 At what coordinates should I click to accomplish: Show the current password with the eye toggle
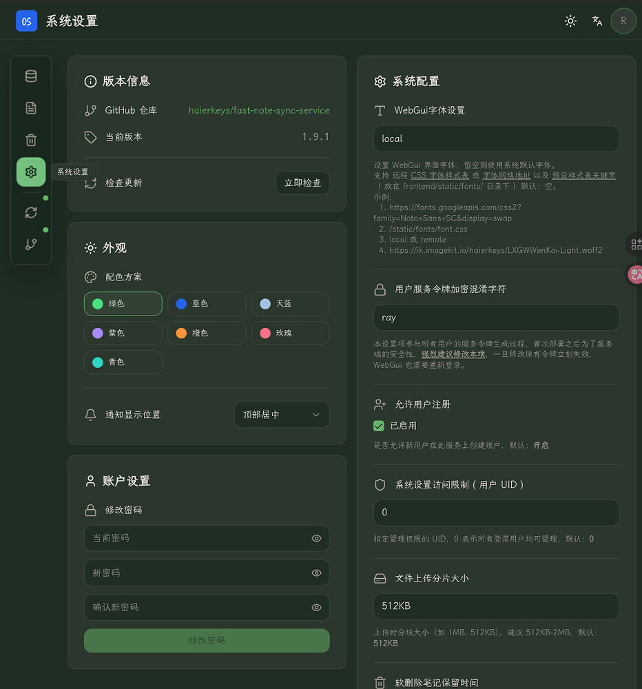point(315,538)
